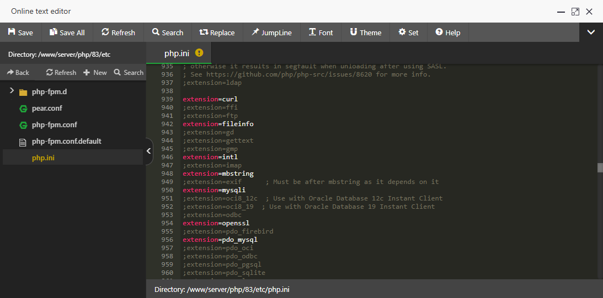Expand the toolbar chevron dropdown

pyautogui.click(x=591, y=32)
